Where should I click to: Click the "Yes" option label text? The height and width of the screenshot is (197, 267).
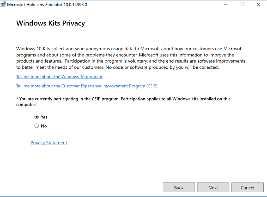click(44, 117)
